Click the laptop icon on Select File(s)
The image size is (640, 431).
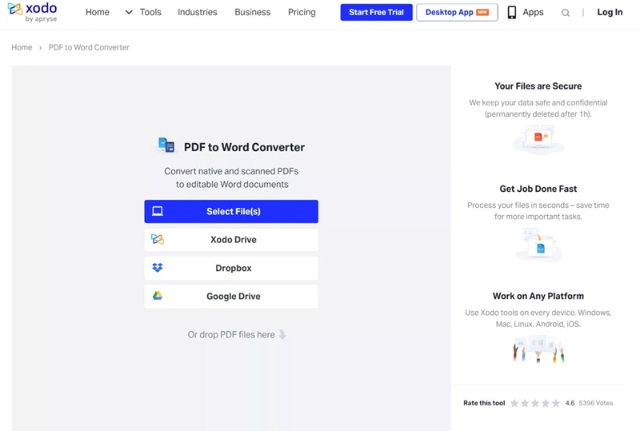point(158,211)
